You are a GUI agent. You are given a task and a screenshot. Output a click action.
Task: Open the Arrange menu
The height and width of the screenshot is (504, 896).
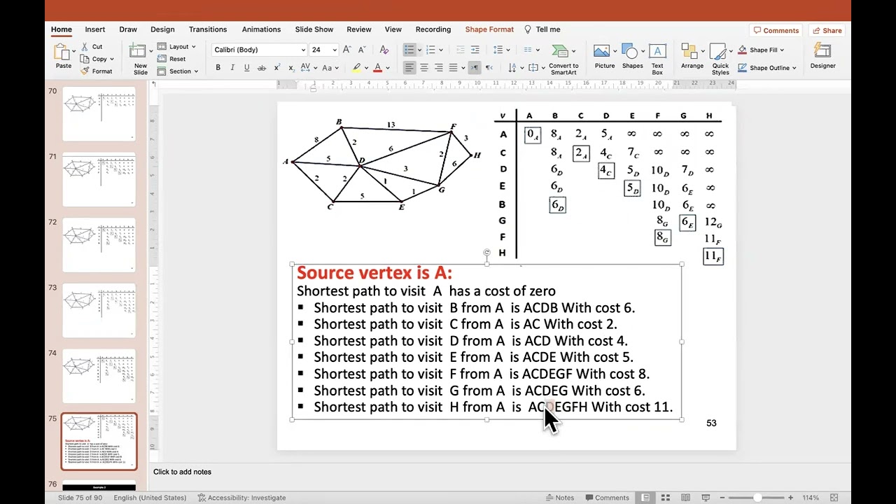[692, 57]
